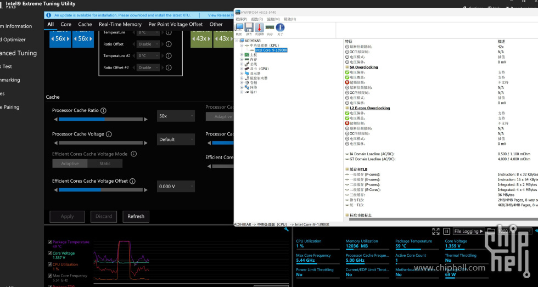Select Intel Core i9-13900K in HWiNFO tree
The height and width of the screenshot is (287, 538).
click(271, 50)
